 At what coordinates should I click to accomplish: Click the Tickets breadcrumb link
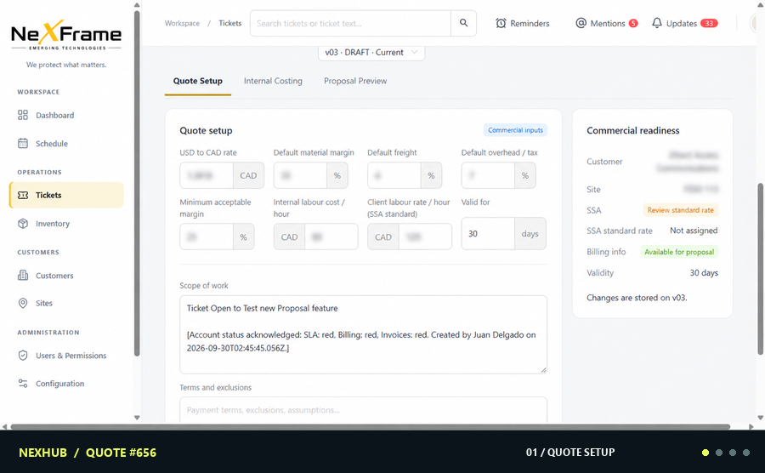click(x=229, y=23)
